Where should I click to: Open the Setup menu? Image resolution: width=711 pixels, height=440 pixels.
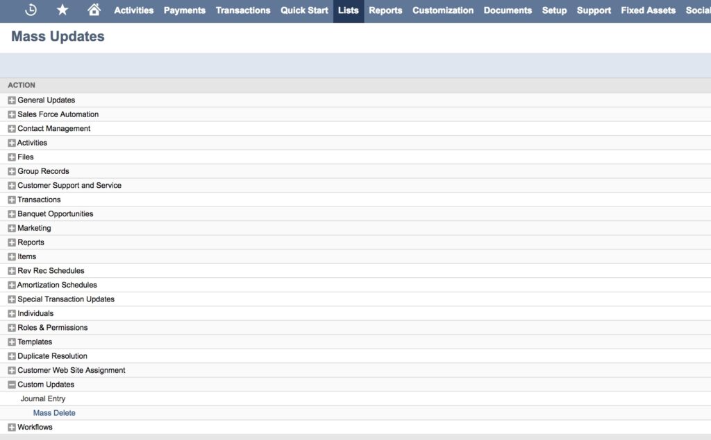click(554, 10)
